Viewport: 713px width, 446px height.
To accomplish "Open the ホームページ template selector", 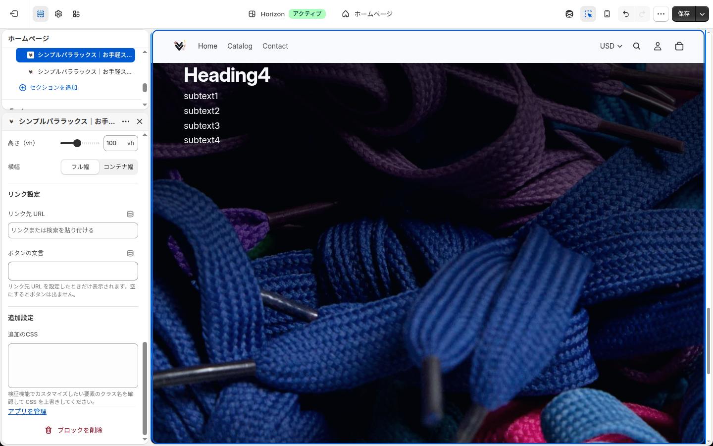I will click(x=367, y=14).
